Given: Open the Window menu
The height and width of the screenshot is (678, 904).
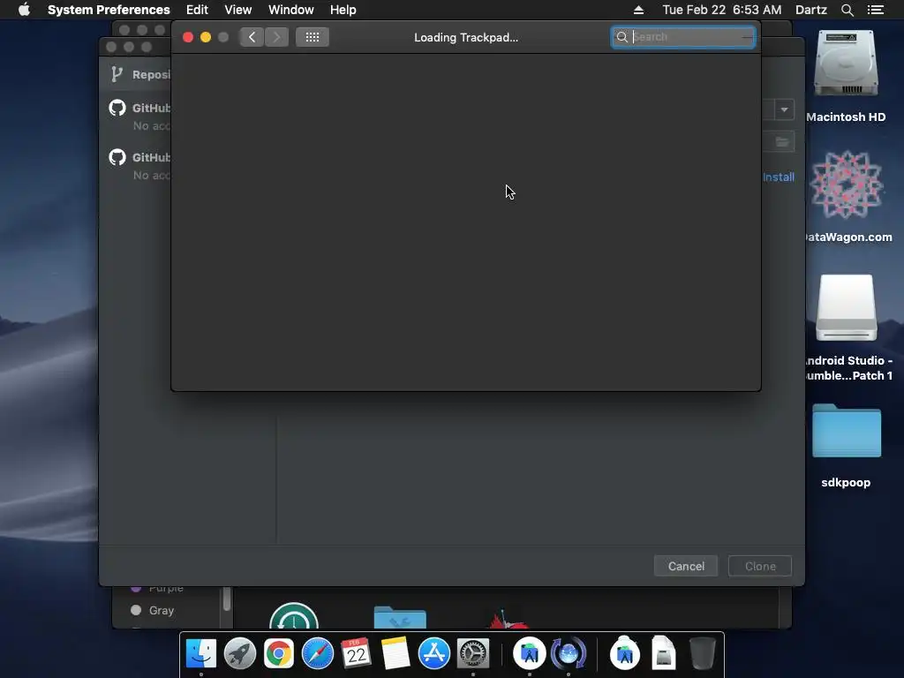Looking at the screenshot, I should (x=291, y=10).
